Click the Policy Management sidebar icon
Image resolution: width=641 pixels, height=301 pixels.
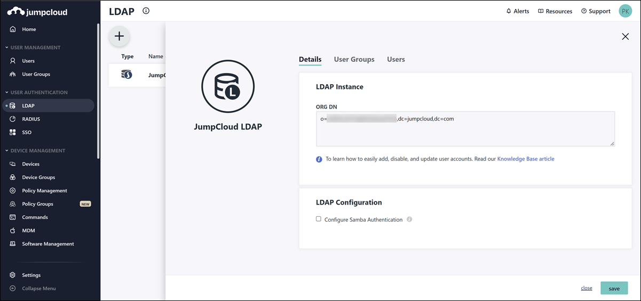click(13, 191)
